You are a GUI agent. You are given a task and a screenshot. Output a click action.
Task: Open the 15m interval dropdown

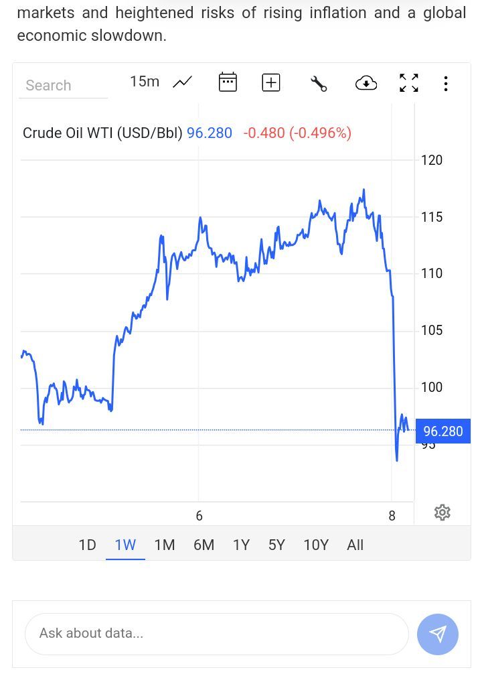click(145, 82)
